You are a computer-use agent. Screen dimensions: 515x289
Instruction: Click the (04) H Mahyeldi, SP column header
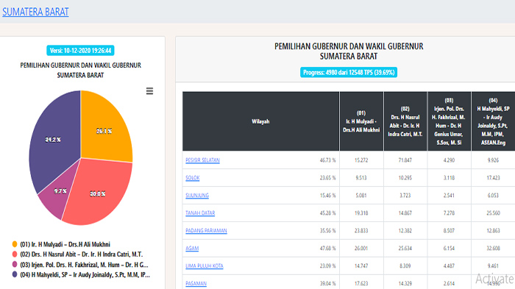(493, 121)
